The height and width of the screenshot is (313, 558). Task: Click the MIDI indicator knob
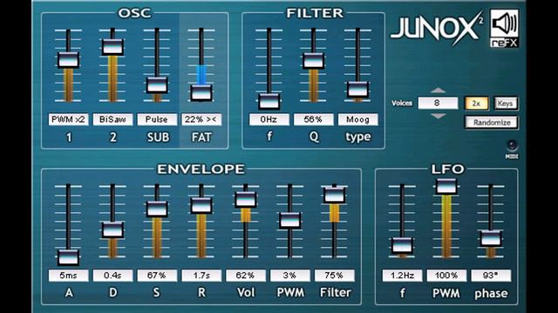click(512, 145)
